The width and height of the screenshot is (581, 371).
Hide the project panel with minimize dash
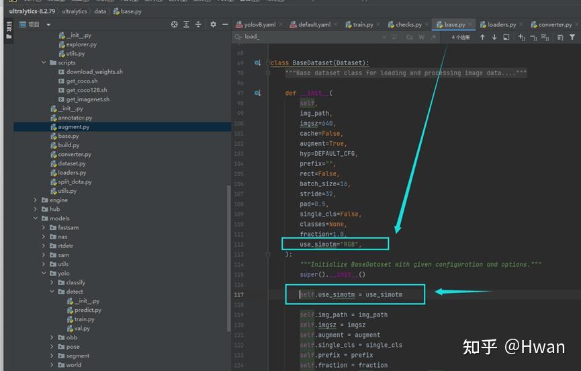(x=224, y=24)
